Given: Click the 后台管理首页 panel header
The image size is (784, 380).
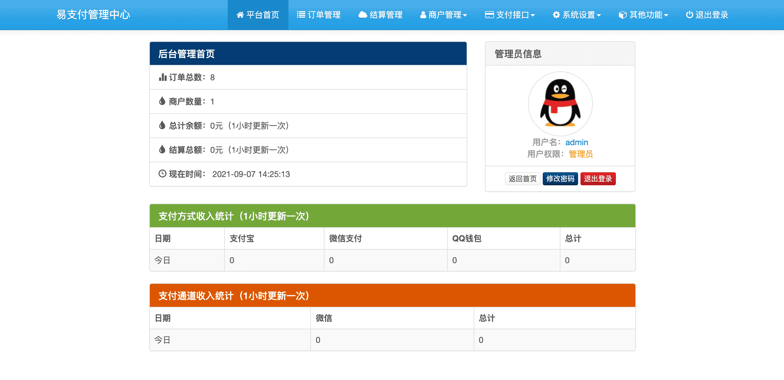Looking at the screenshot, I should pos(308,54).
